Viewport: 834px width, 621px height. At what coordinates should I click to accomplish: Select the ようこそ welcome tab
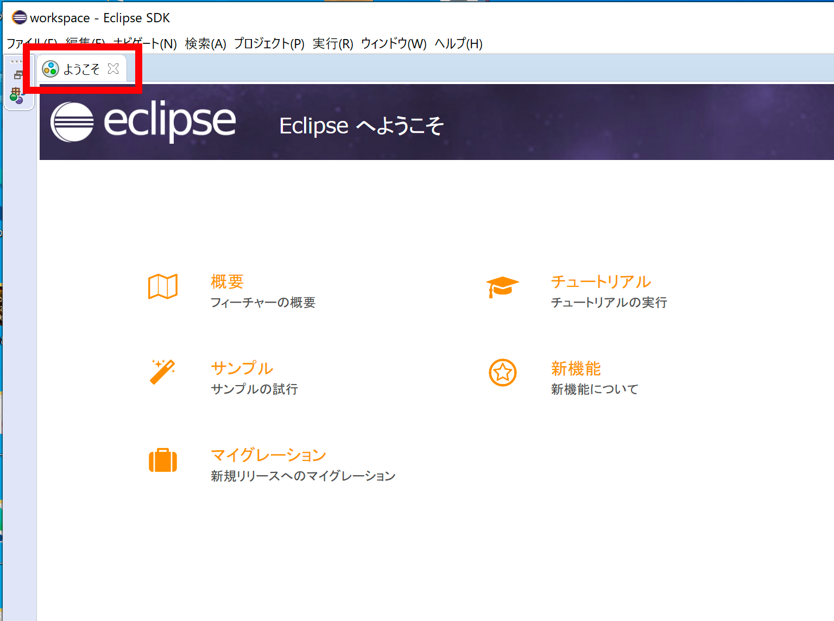click(81, 69)
